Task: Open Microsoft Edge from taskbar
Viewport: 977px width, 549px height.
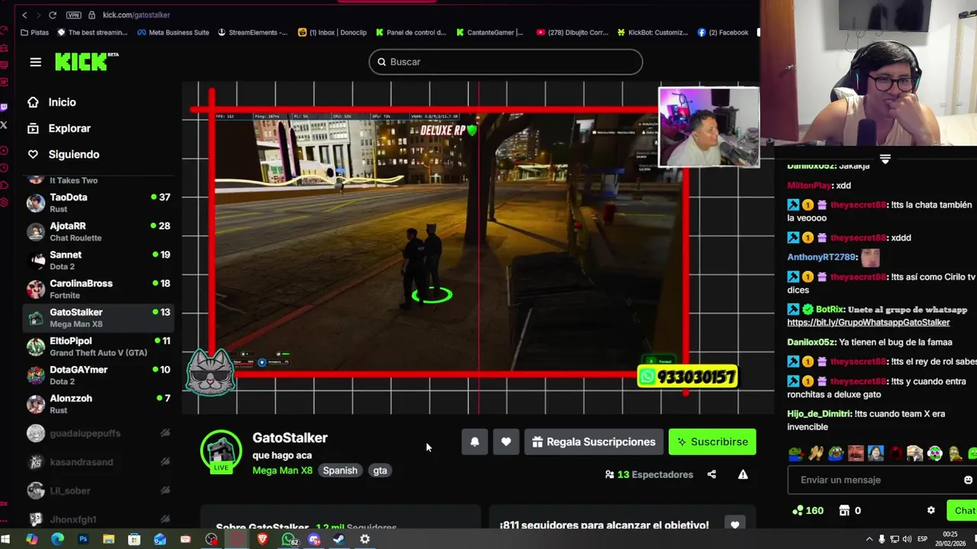Action: pos(57,539)
